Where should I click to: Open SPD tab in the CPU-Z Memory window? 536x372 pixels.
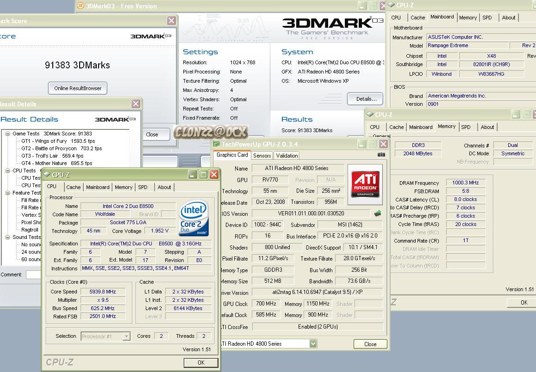pyautogui.click(x=466, y=127)
